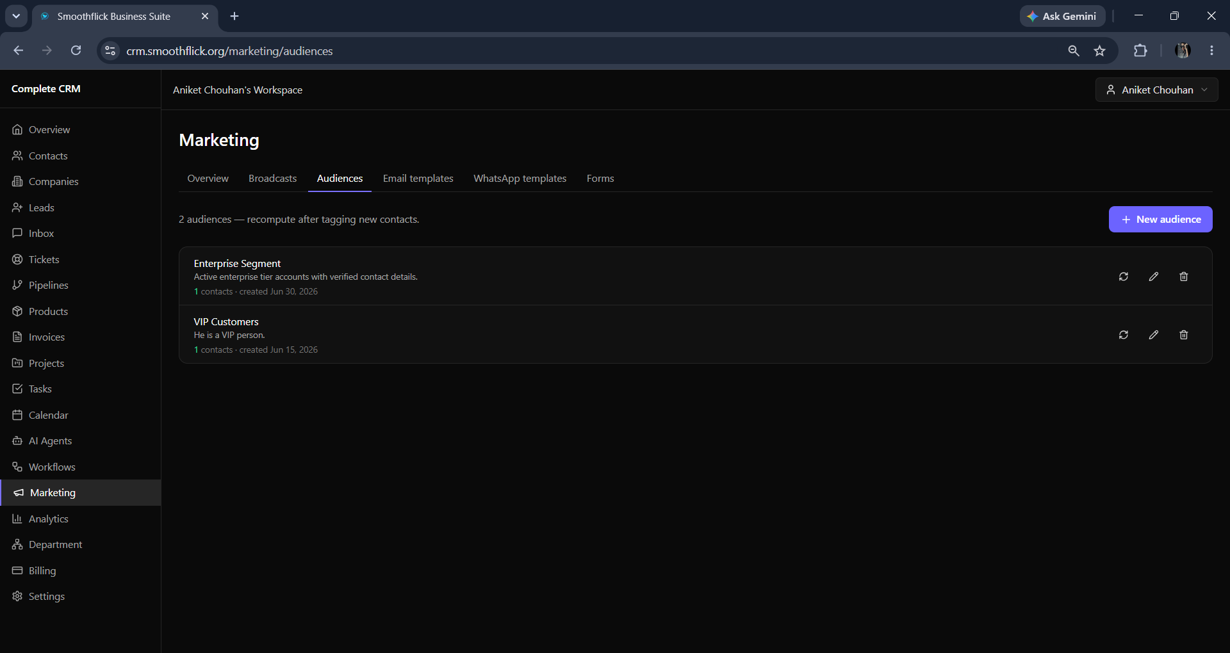Open the Chrome profile avatar

pyautogui.click(x=1183, y=51)
